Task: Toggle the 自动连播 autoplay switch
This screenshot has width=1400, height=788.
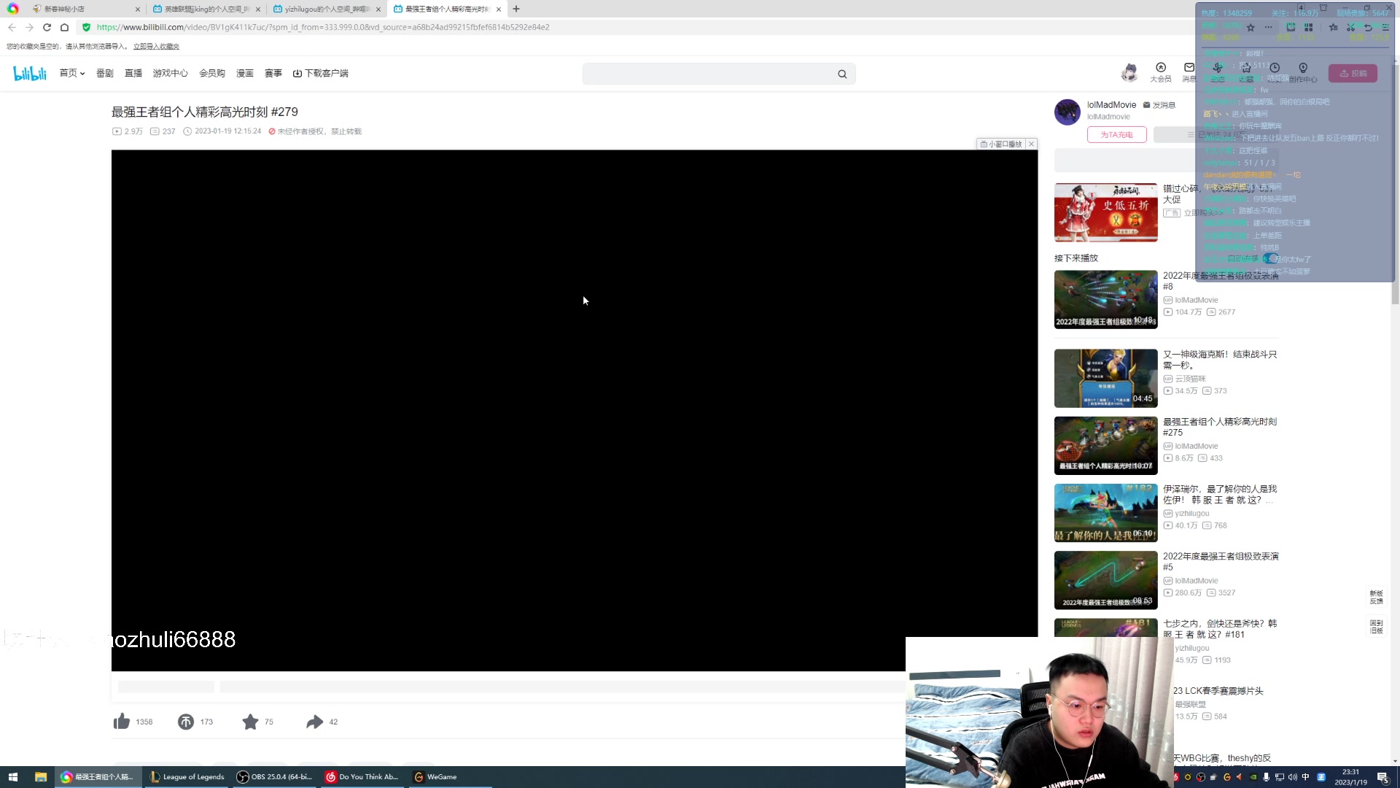Action: coord(1271,258)
